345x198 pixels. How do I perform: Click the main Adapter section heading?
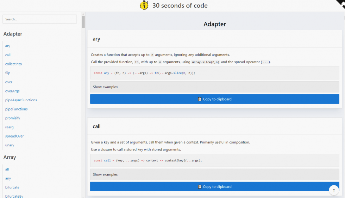pyautogui.click(x=214, y=24)
